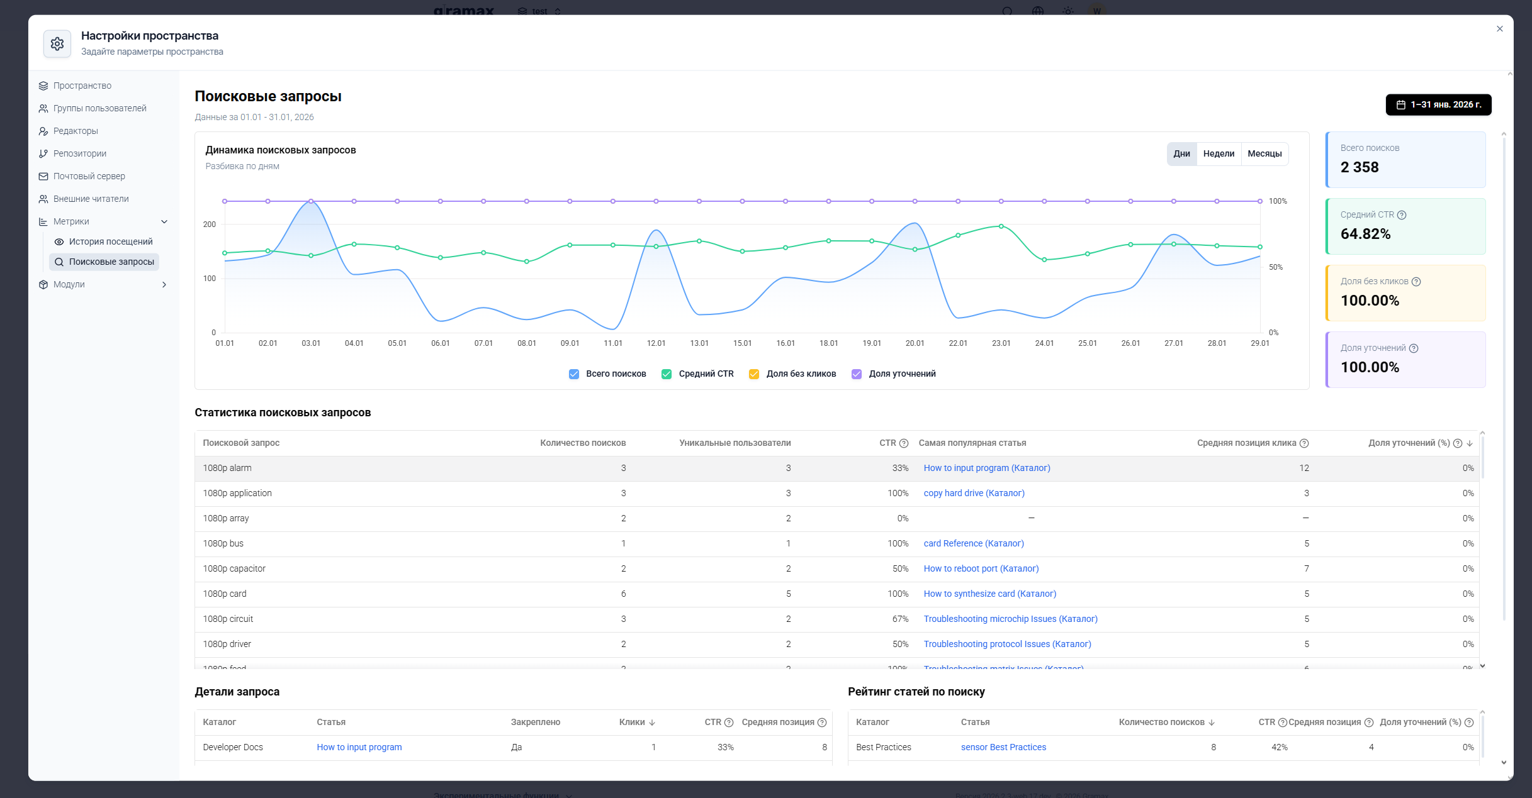Uncheck the Всего поисков legend checkbox
Viewport: 1532px width, 798px height.
tap(574, 374)
